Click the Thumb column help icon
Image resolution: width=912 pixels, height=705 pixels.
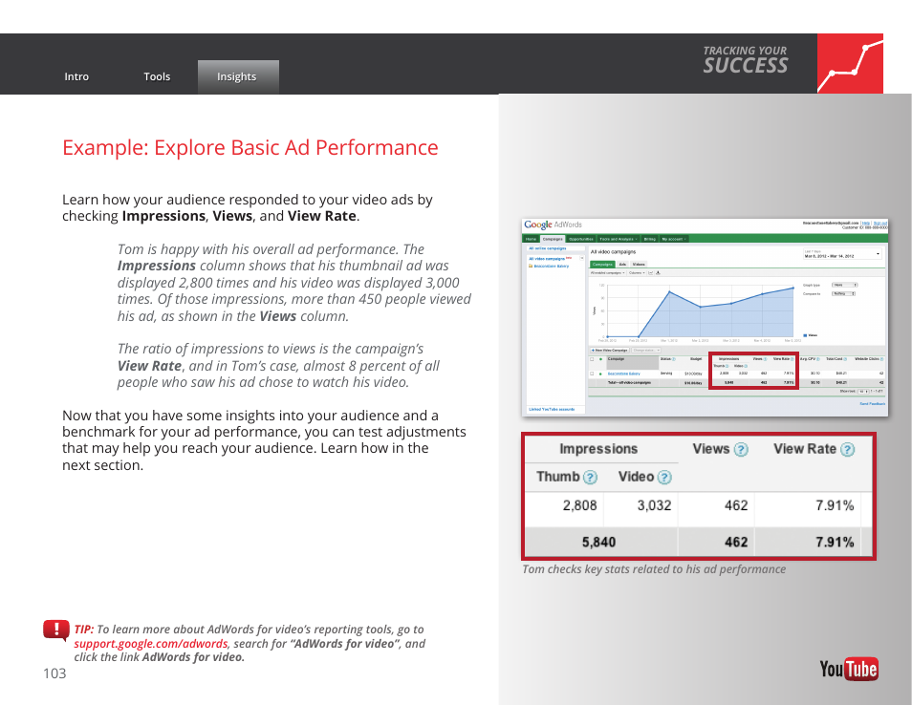tap(591, 478)
